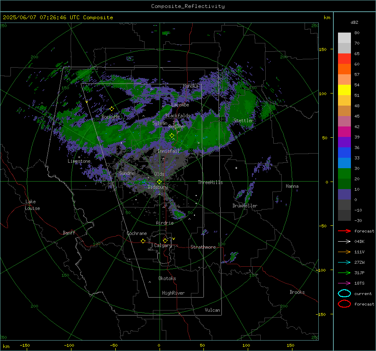Click the RedDeer city label
Viewport: 376px width, 351px height.
pyautogui.click(x=177, y=126)
